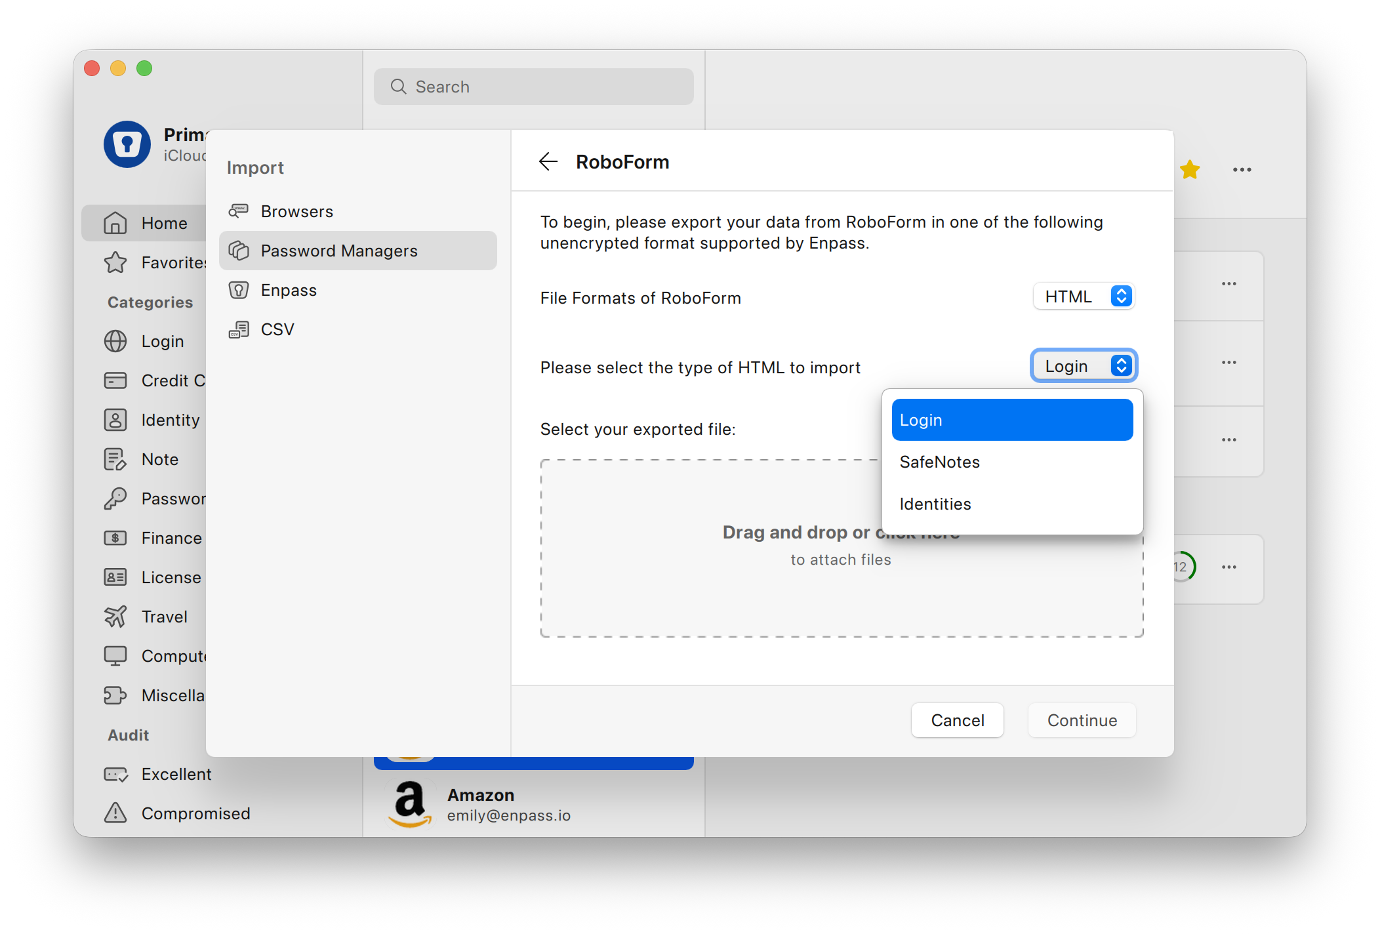Screen dimensions: 1380x934
Task: Click the Password Managers import icon
Action: click(x=239, y=251)
